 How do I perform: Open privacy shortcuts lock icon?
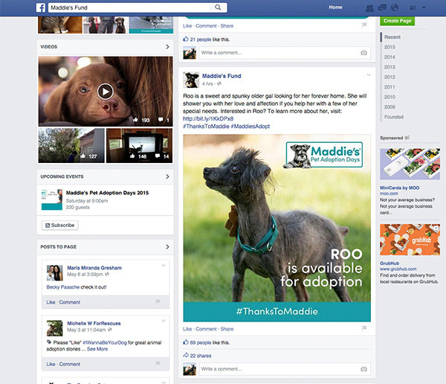pos(413,8)
